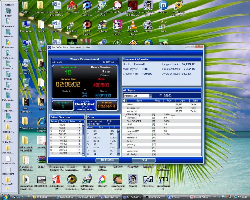
Task: Select player tikbom in the list
Action: coord(162,104)
